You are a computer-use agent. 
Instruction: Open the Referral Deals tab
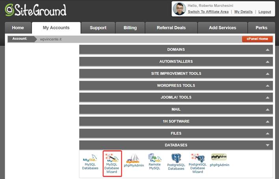tap(171, 28)
